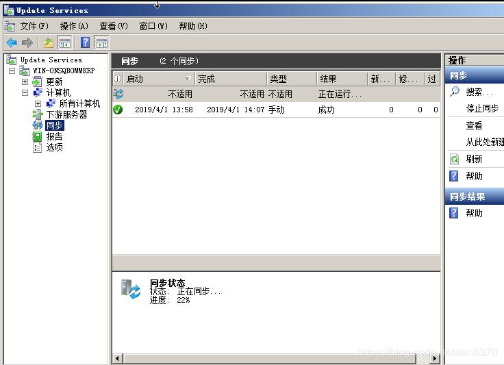
Task: Select 选项 in the tree
Action: click(54, 147)
